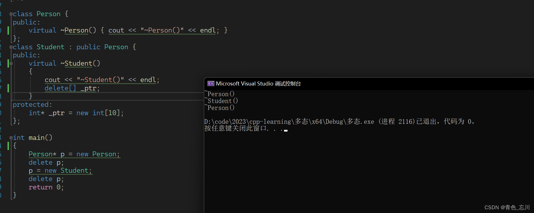Click 'public:' under class Student
Image resolution: width=534 pixels, height=213 pixels.
pos(26,55)
